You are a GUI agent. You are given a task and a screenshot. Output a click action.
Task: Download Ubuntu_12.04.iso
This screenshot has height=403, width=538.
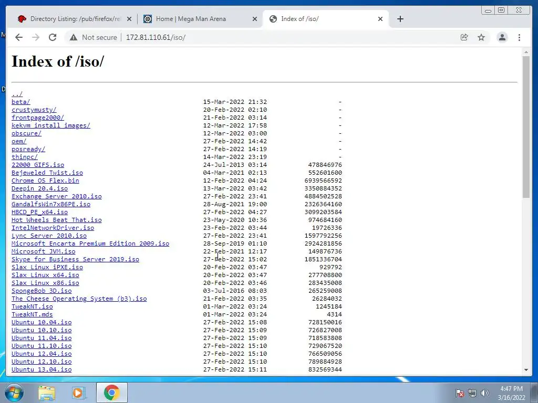42,354
